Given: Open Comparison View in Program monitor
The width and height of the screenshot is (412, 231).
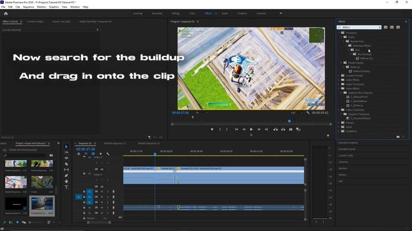Looking at the screenshot, I should click(x=298, y=130).
